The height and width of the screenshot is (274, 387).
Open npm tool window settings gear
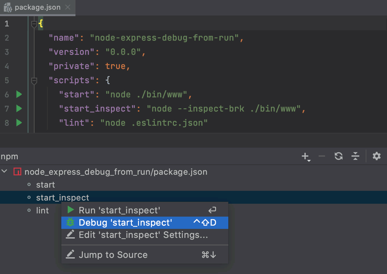(376, 156)
